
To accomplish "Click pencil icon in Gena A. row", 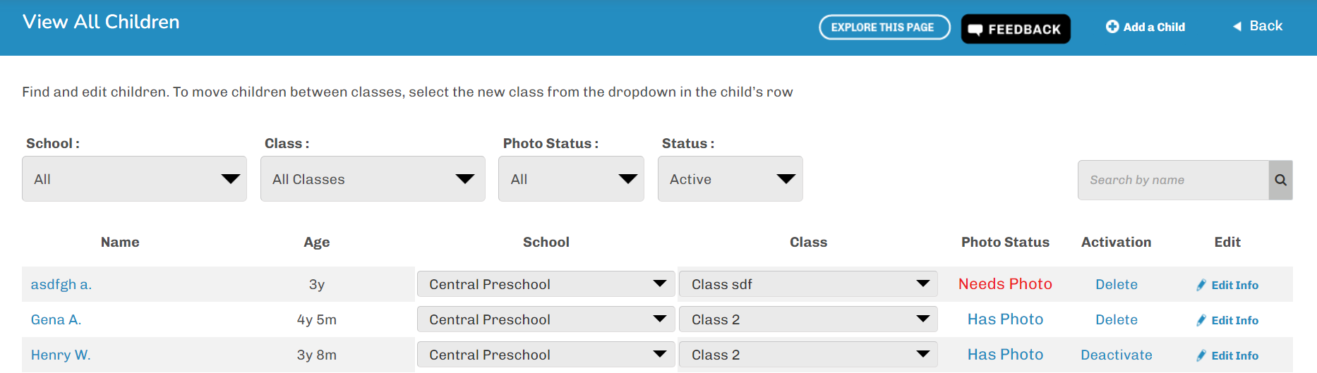I will pos(1201,320).
